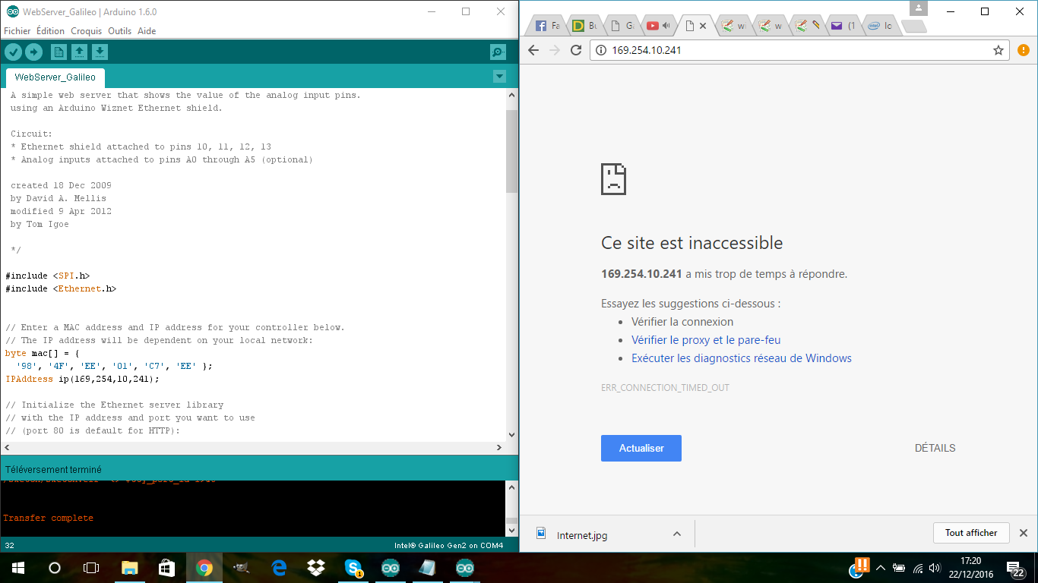Create a new sketch with New icon
This screenshot has height=583, width=1038.
point(59,52)
